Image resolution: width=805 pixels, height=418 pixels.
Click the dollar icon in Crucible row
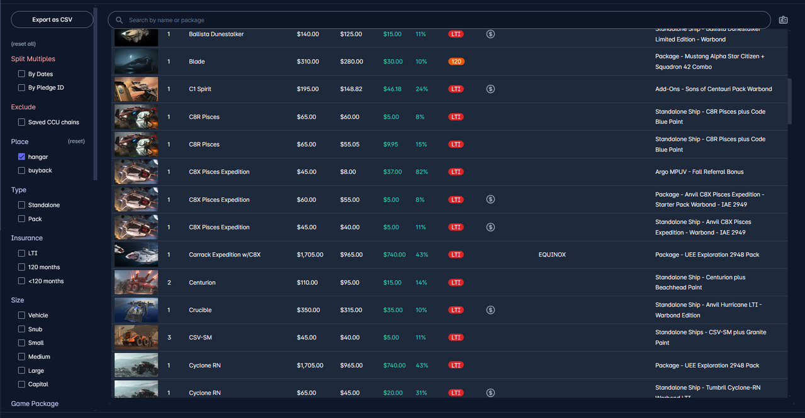[x=490, y=310]
